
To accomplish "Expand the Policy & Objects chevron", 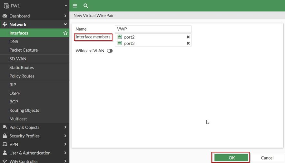I will click(x=65, y=127).
